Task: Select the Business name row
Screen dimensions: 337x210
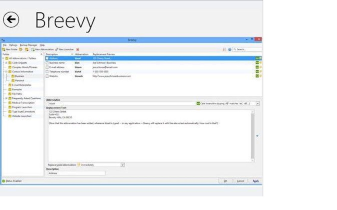Action: (x=154, y=63)
